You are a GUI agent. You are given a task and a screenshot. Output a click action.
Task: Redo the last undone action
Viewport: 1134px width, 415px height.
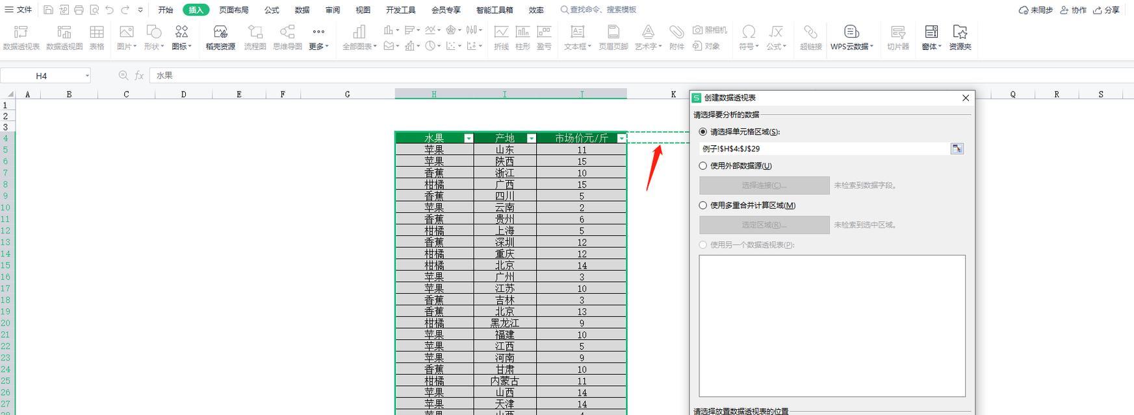[x=125, y=10]
